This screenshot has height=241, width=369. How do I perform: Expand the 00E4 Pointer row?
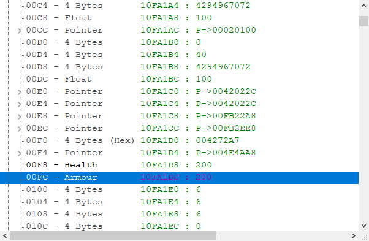pos(19,104)
